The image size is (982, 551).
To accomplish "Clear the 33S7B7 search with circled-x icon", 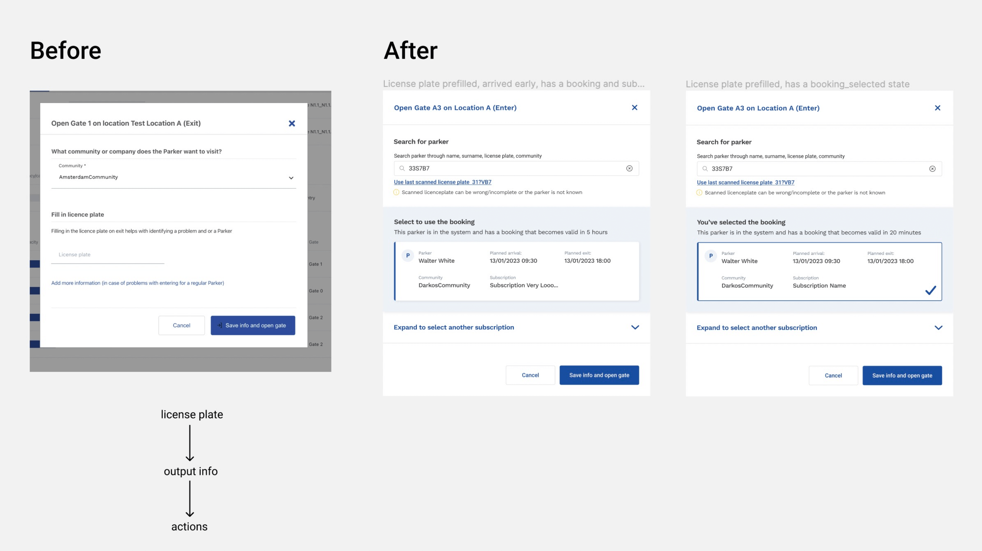I will (x=630, y=168).
